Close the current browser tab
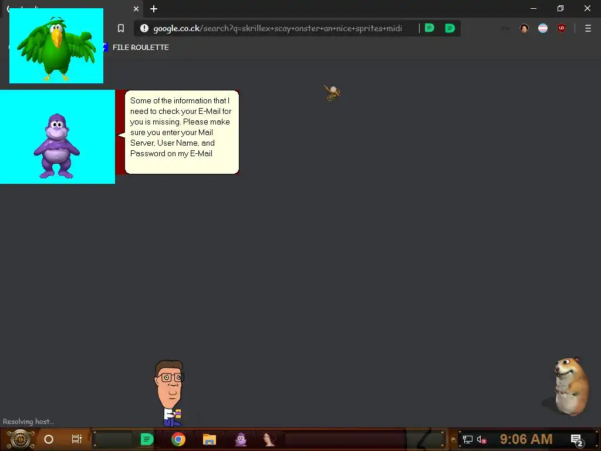 point(136,9)
